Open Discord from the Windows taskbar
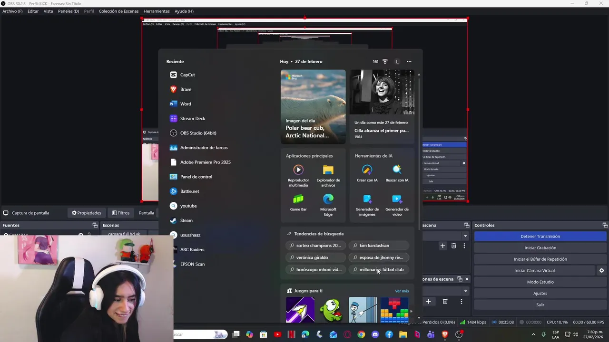This screenshot has width=609, height=342. click(x=375, y=335)
